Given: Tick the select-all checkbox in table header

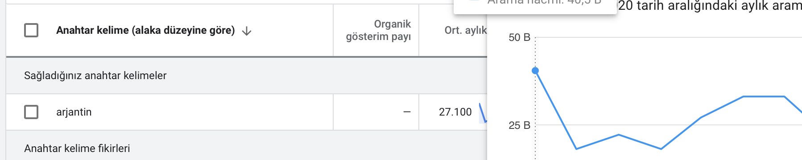Looking at the screenshot, I should (x=31, y=30).
